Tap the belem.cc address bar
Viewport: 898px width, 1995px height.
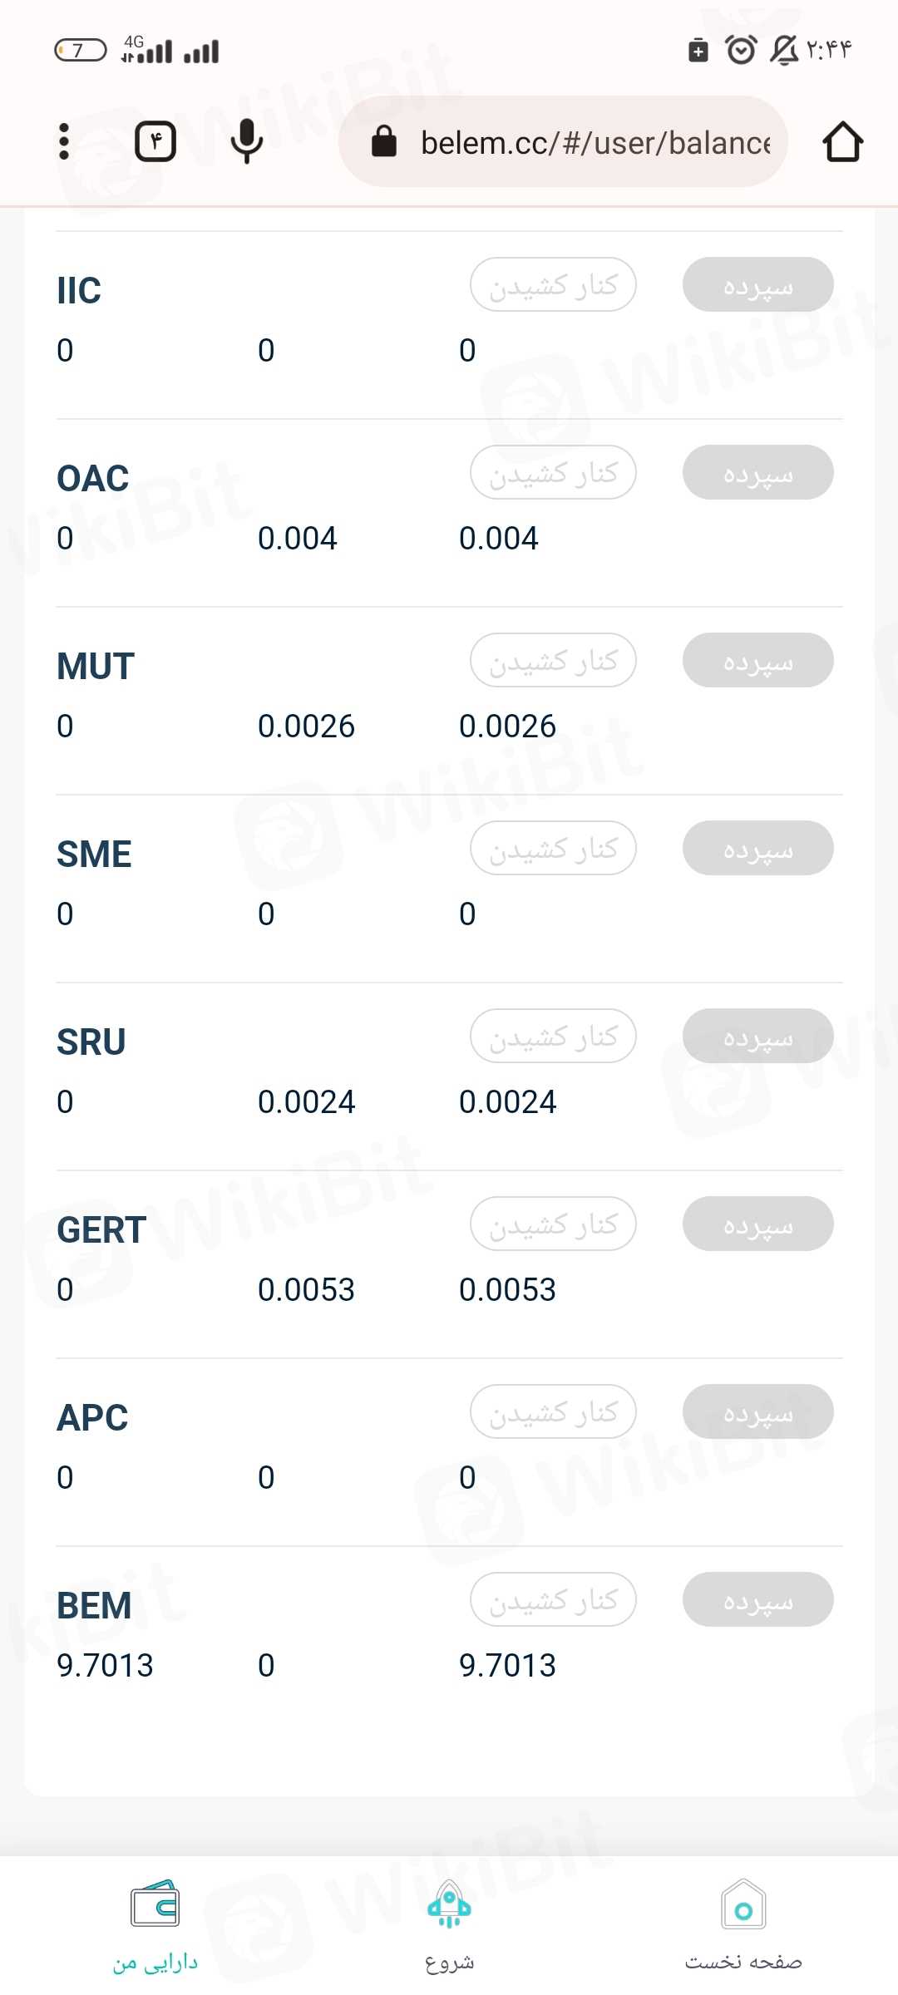[x=595, y=142]
